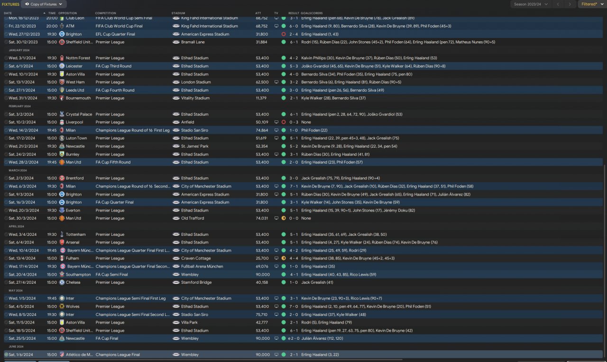Image resolution: width=607 pixels, height=362 pixels.
Task: Tick the selector for Wed, 3/1/2024
Action: click(6, 58)
